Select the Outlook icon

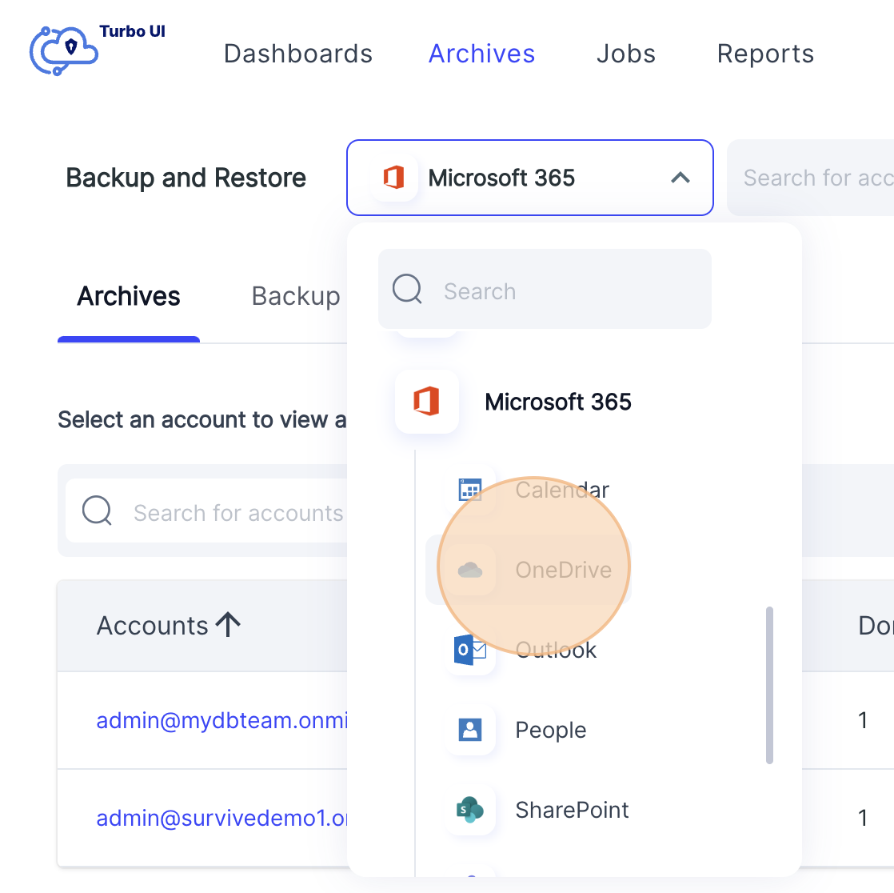(x=471, y=650)
